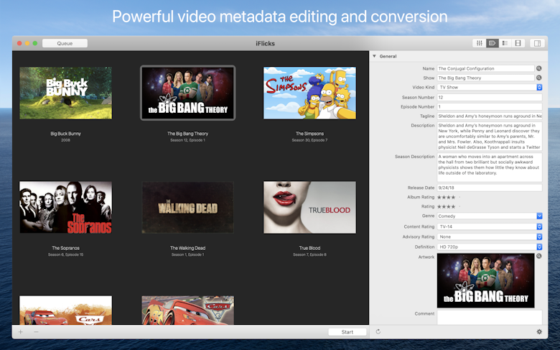Image resolution: width=560 pixels, height=350 pixels.
Task: Open the film strip chapters tab icon
Action: (x=518, y=43)
